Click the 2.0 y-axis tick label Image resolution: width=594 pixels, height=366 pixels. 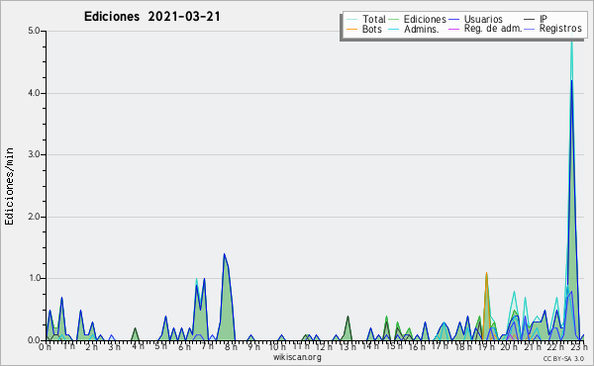point(34,217)
